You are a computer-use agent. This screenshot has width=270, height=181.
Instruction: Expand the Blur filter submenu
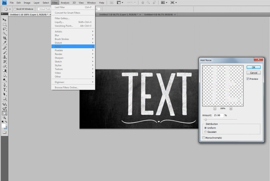click(x=73, y=35)
